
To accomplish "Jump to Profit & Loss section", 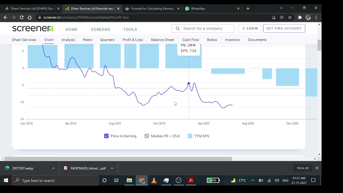I will pyautogui.click(x=133, y=40).
